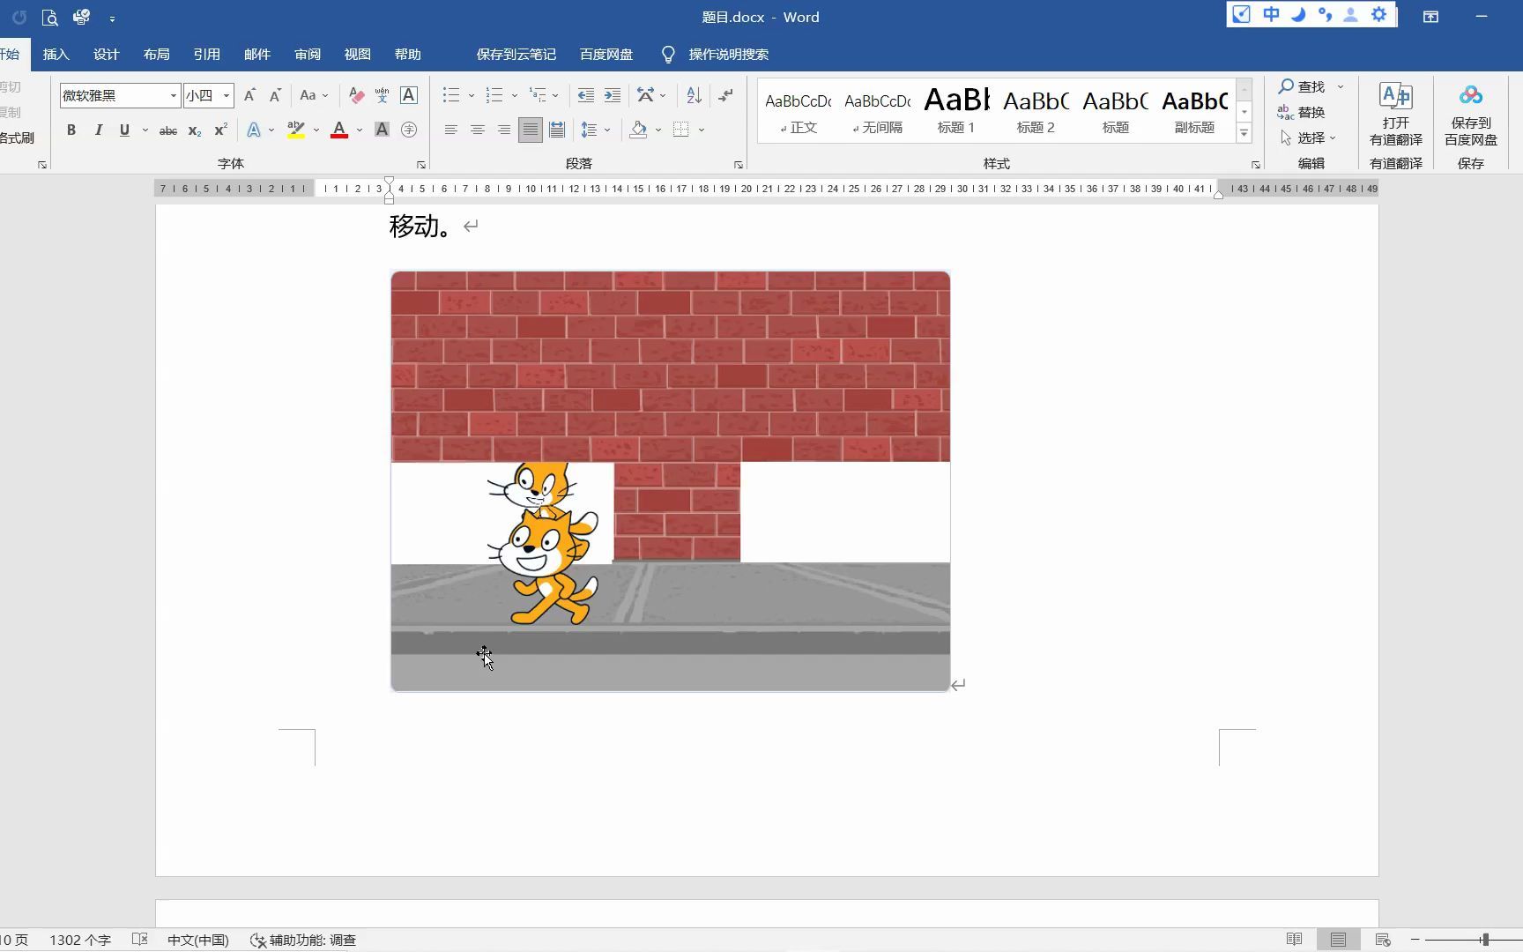
Task: Open Select dropdown in editing group
Action: point(1309,138)
